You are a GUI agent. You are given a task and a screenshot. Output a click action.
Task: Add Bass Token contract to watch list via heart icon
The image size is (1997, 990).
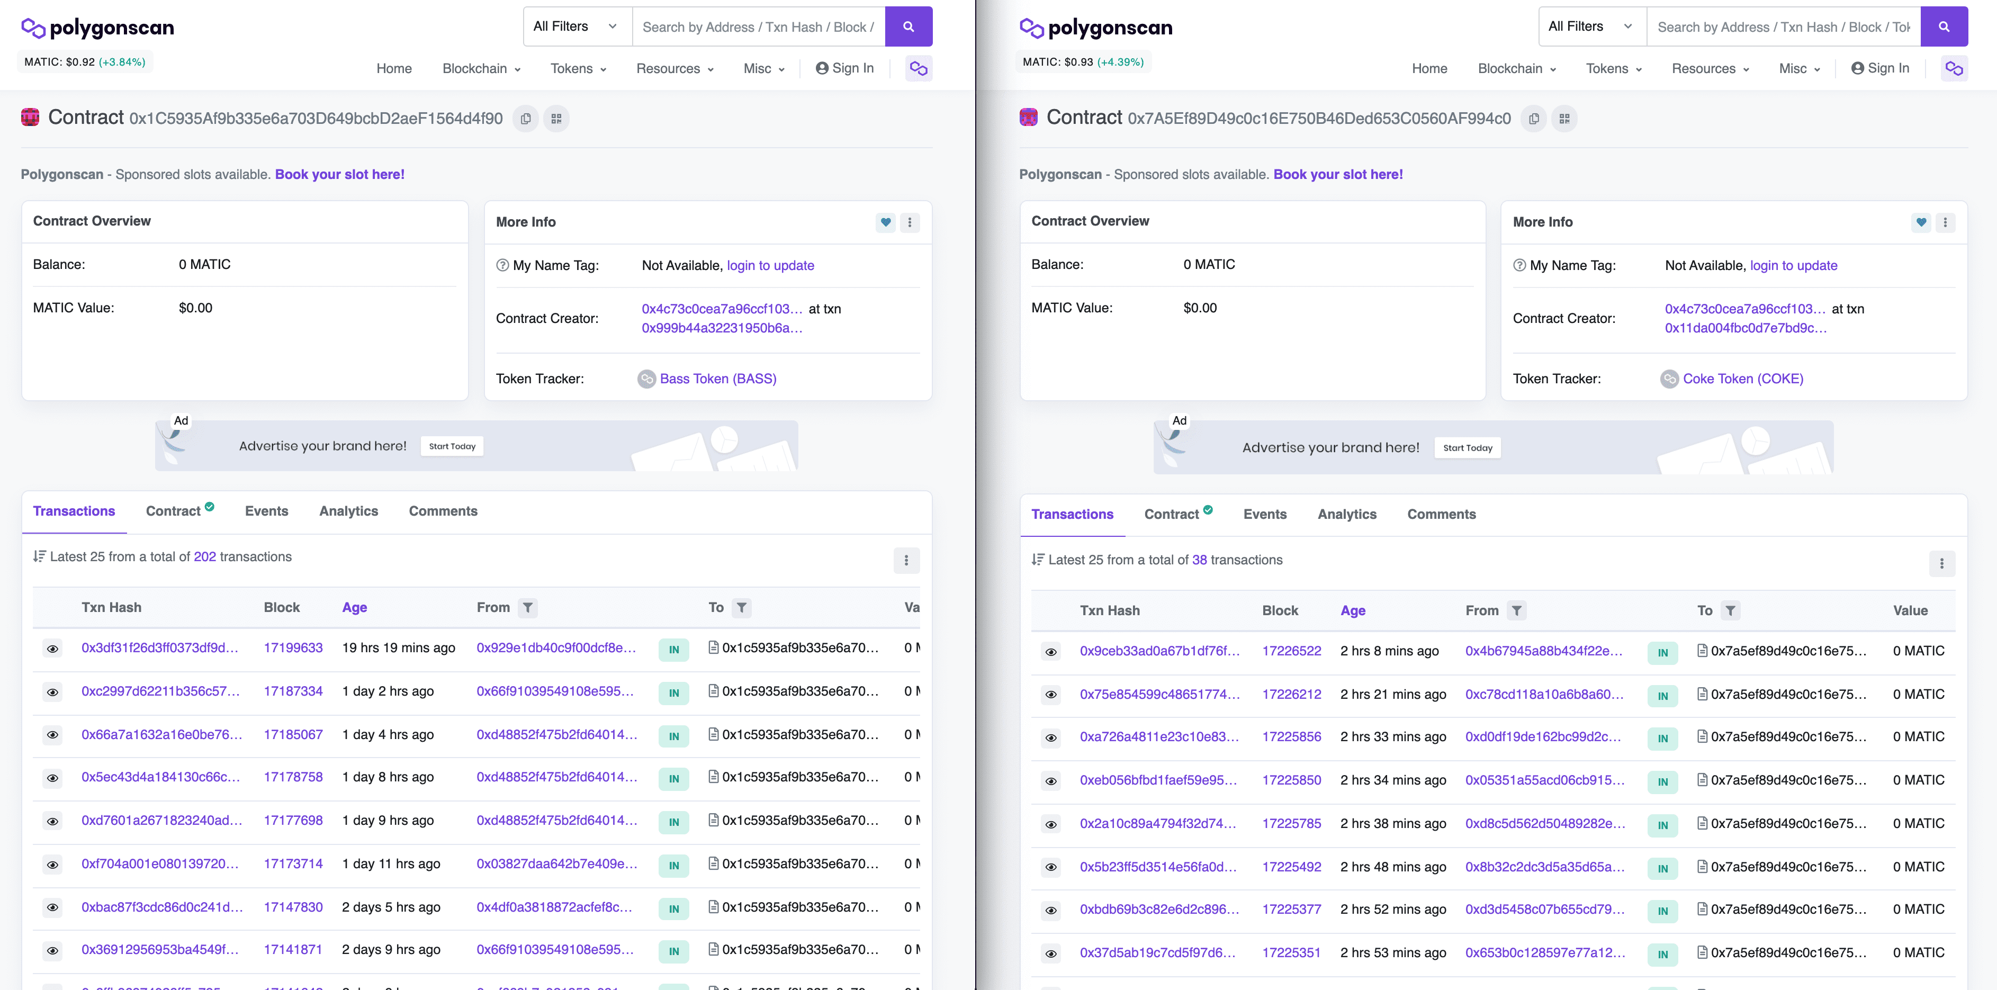pos(885,222)
